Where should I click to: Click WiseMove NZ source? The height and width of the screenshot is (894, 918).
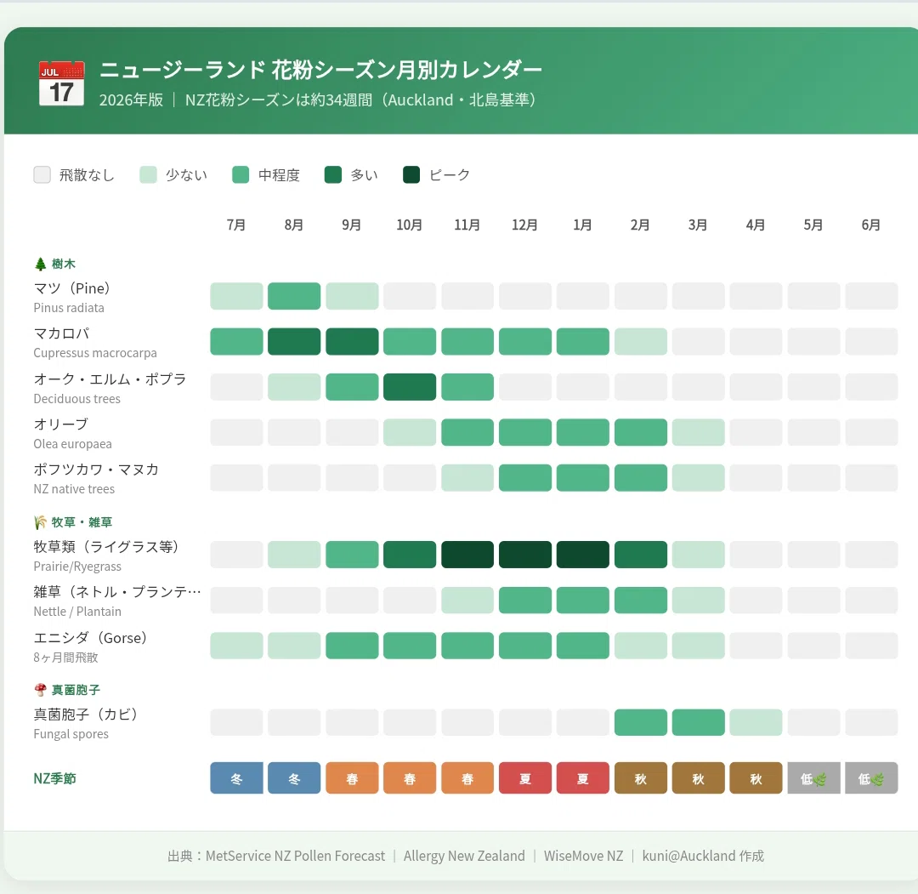click(584, 856)
